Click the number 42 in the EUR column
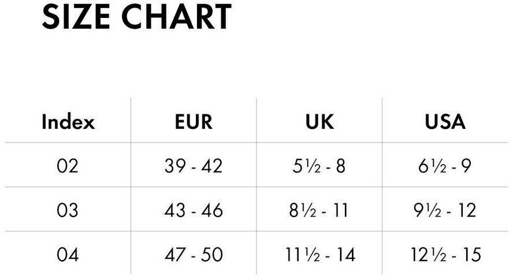This screenshot has height=279, width=513. pos(211,166)
